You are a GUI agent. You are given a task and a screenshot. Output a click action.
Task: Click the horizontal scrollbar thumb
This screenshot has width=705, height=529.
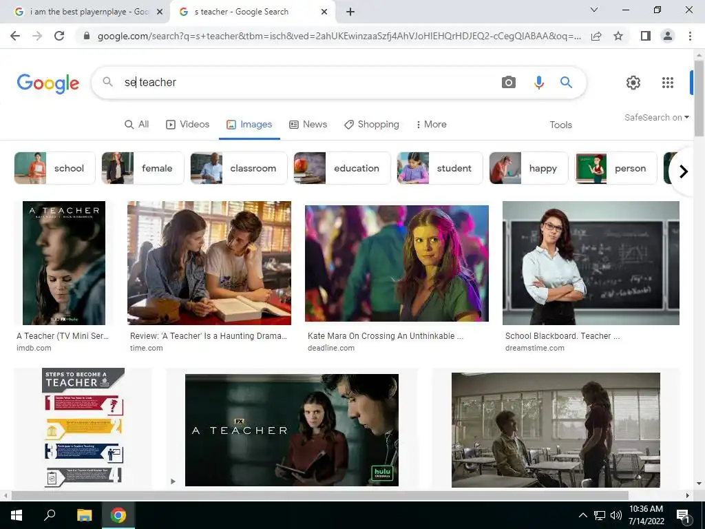pos(319,495)
